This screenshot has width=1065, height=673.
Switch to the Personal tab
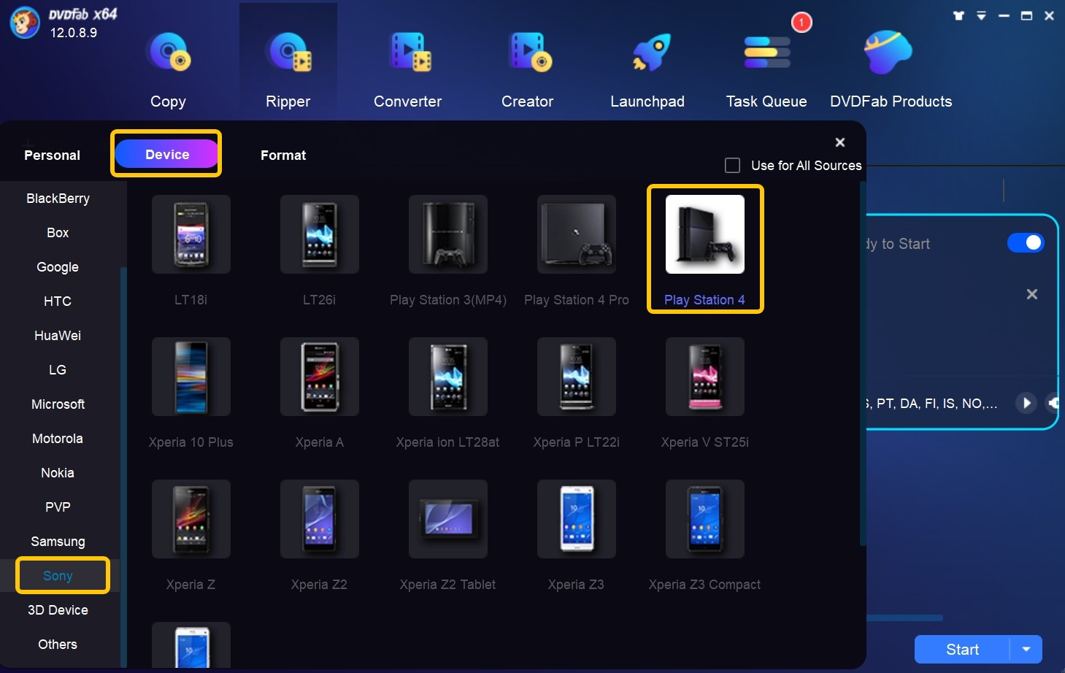(52, 155)
